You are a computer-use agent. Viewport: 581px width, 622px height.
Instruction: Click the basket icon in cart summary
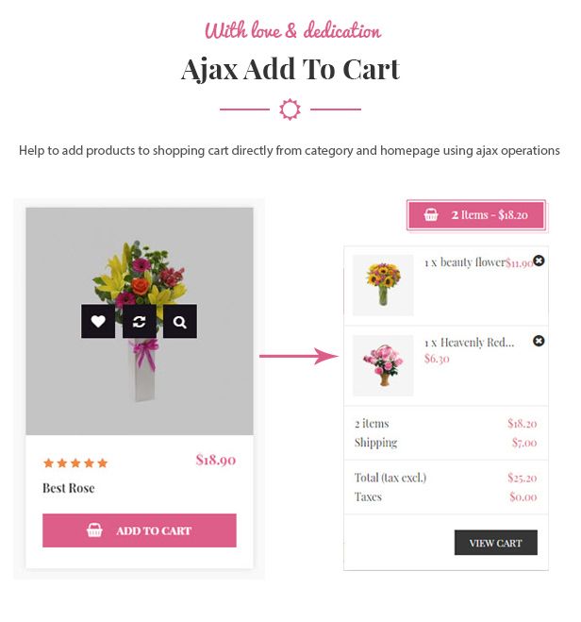[x=431, y=215]
